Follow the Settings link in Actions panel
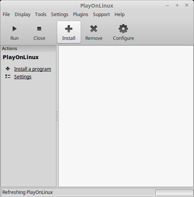Image resolution: width=194 pixels, height=197 pixels. tap(23, 77)
